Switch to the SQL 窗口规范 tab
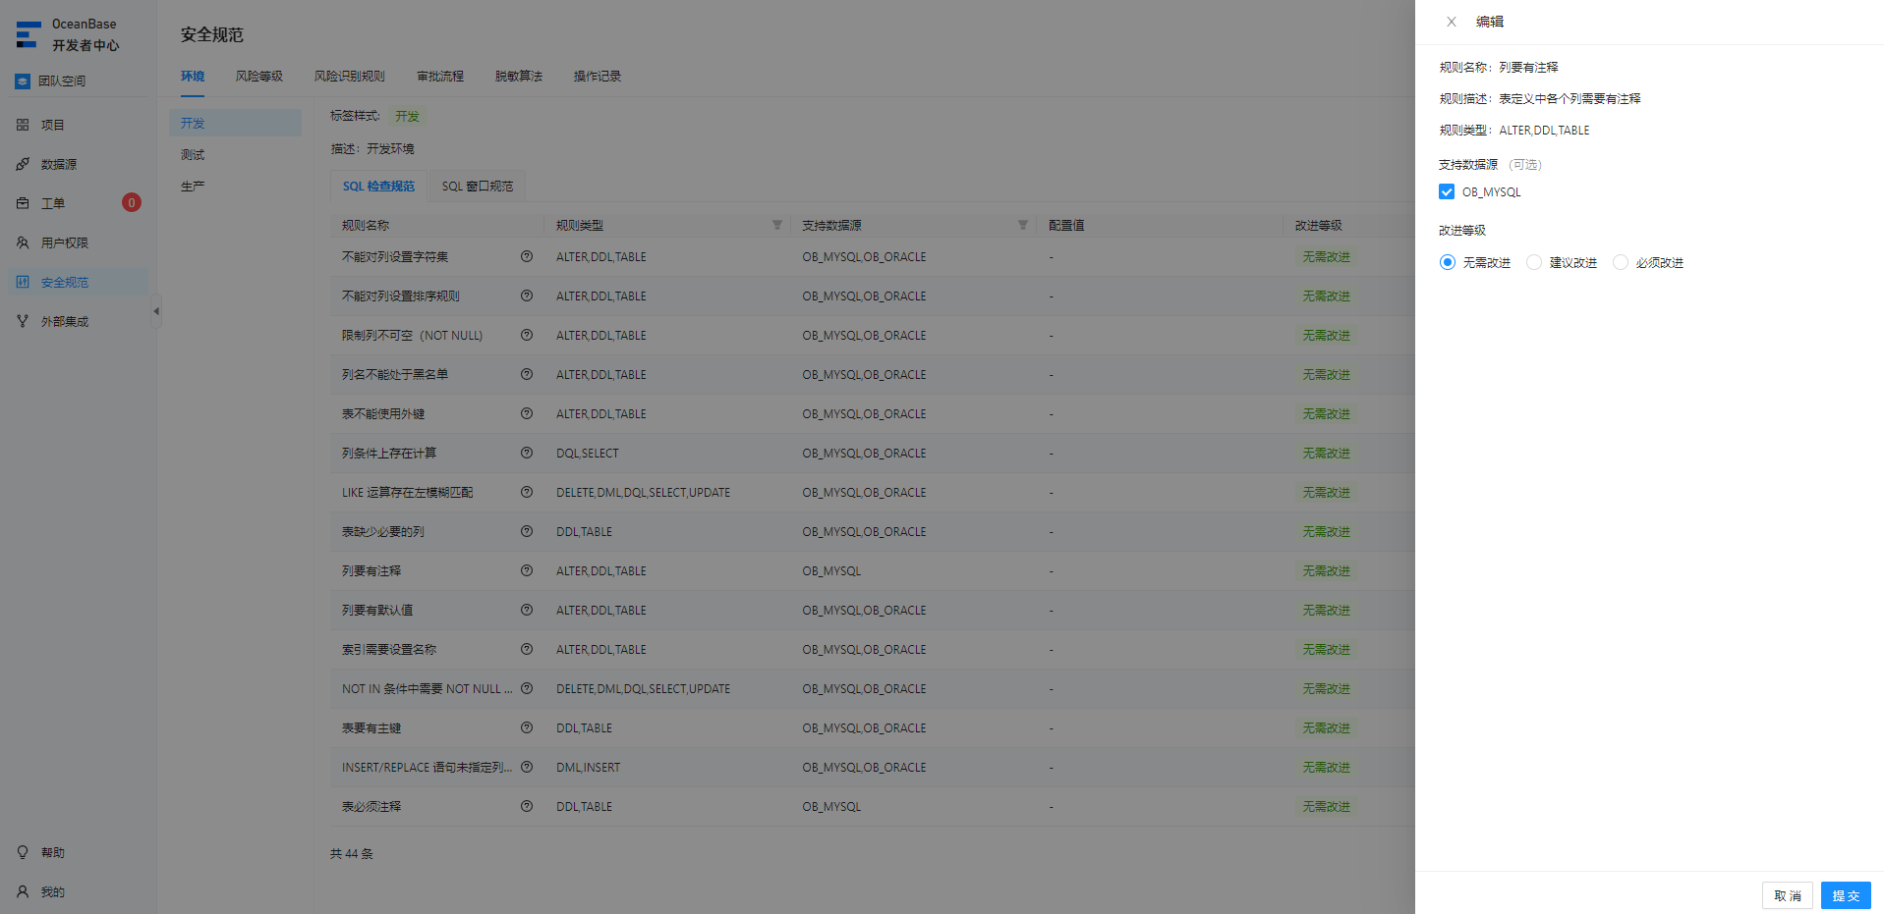 click(477, 186)
